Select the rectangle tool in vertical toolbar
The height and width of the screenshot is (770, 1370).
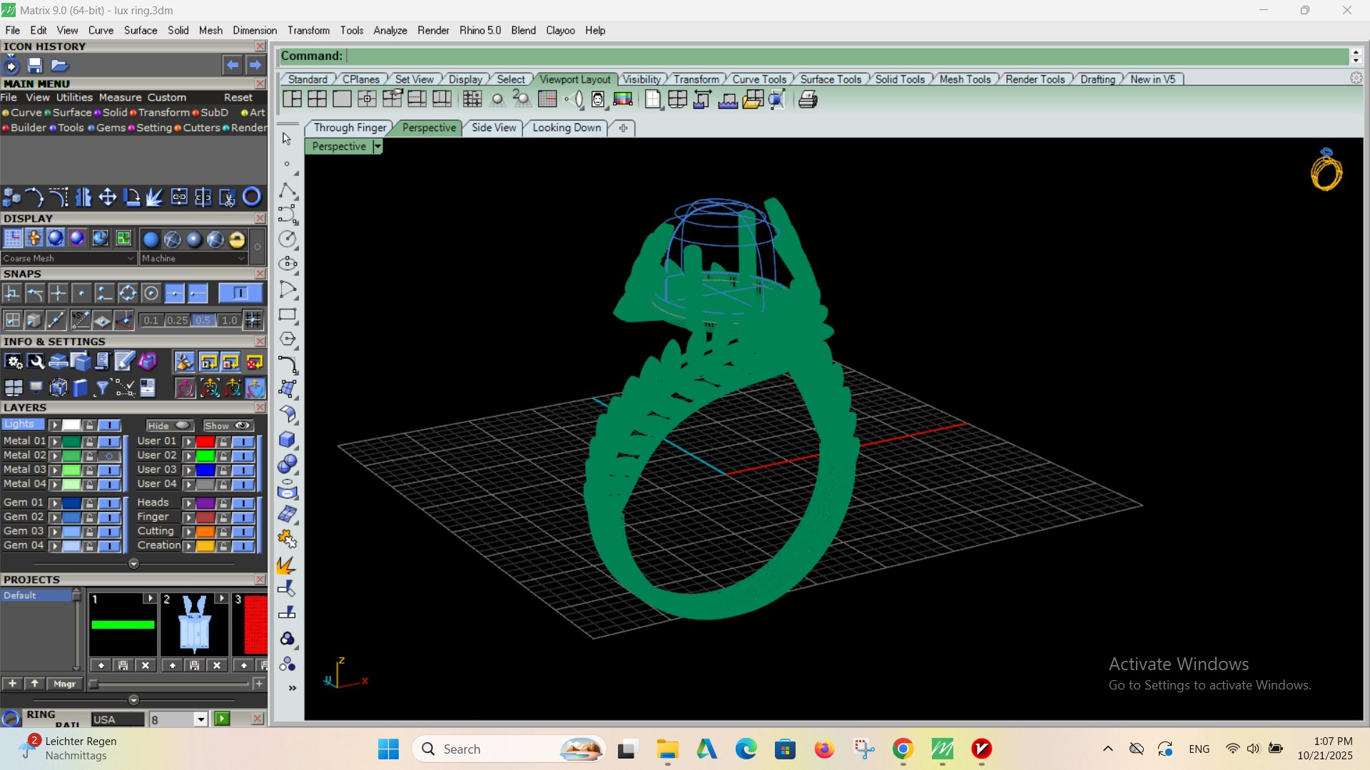[287, 314]
